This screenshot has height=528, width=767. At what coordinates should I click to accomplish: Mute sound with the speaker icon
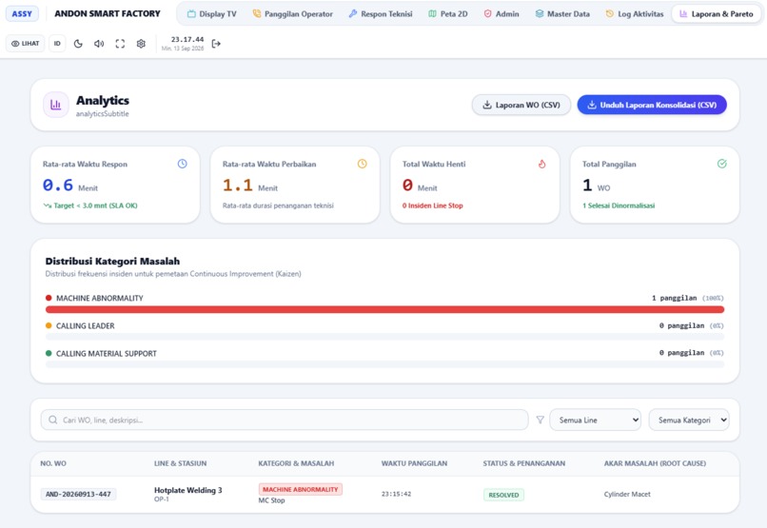(99, 44)
